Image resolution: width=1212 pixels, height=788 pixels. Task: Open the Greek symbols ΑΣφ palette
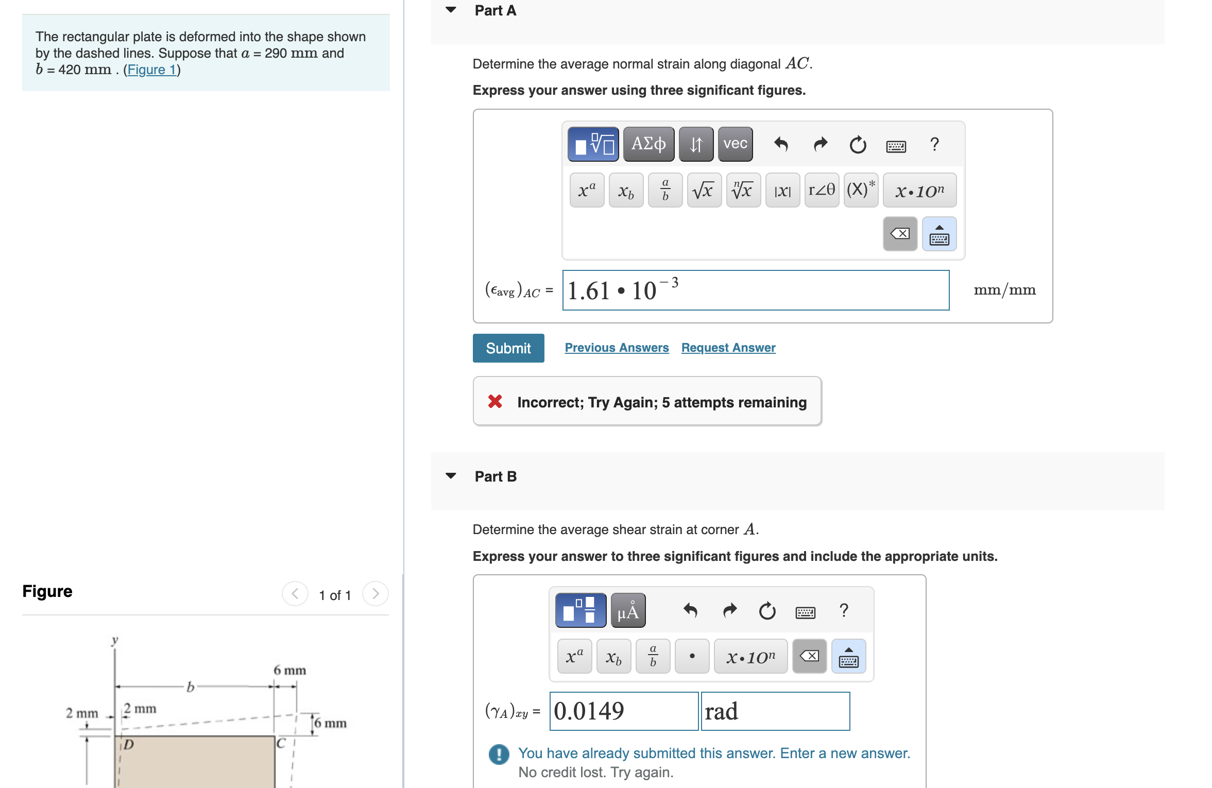coord(648,144)
